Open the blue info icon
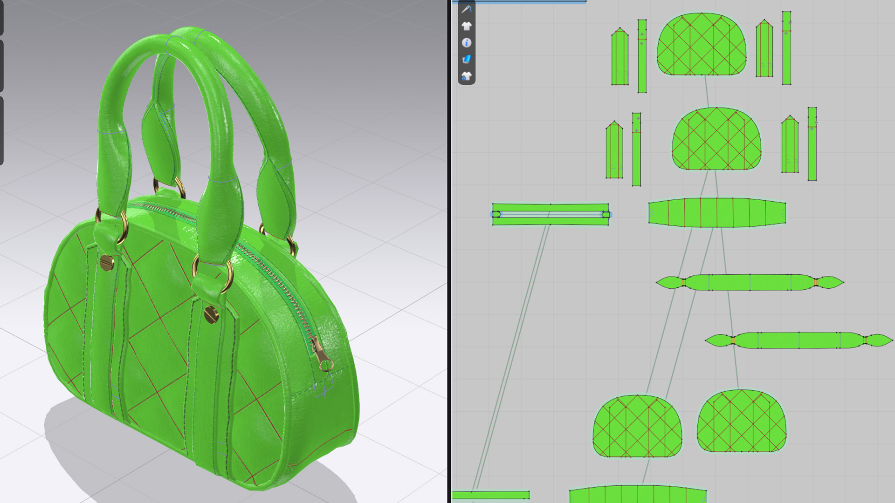 pyautogui.click(x=467, y=43)
